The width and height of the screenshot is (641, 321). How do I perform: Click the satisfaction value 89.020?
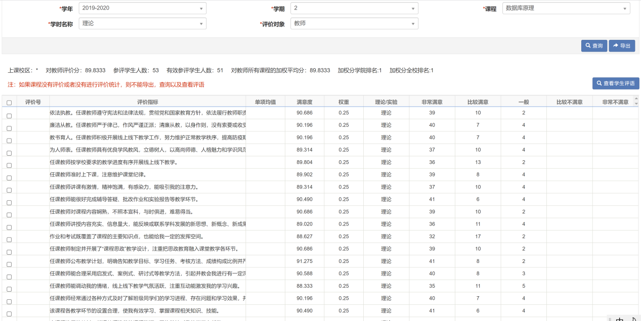(305, 224)
